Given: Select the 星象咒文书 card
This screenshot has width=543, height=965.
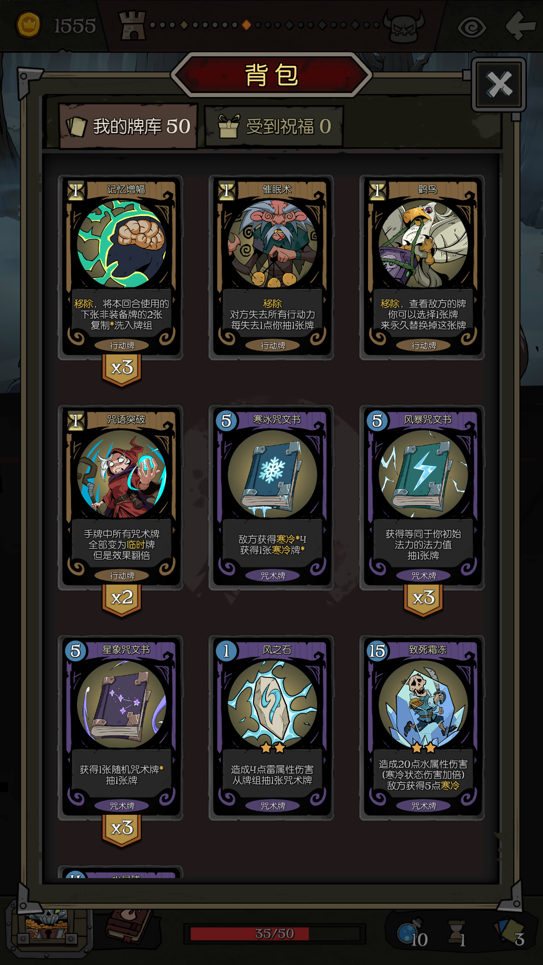Looking at the screenshot, I should pyautogui.click(x=121, y=727).
